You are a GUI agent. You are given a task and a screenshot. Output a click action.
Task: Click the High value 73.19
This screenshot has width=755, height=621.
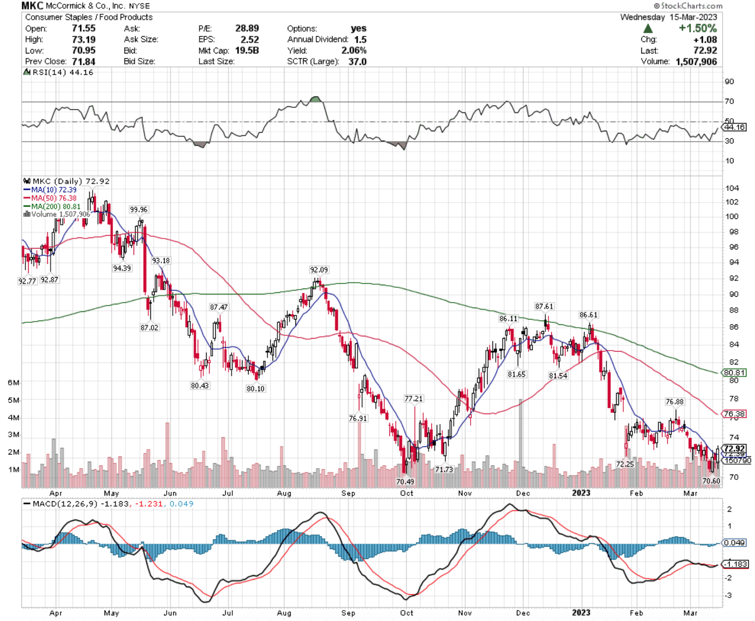click(x=84, y=40)
